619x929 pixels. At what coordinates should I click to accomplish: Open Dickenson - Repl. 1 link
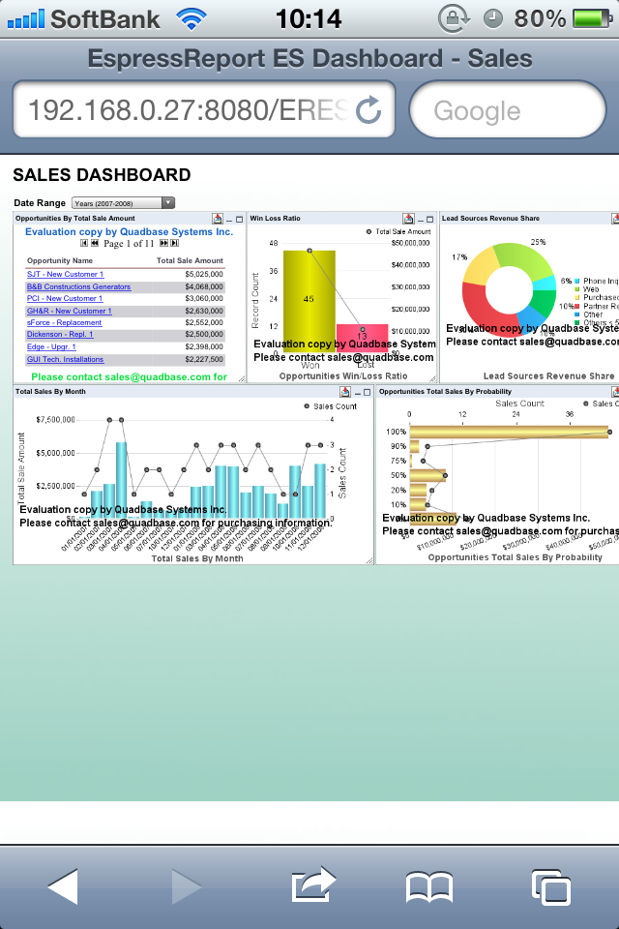(x=60, y=335)
